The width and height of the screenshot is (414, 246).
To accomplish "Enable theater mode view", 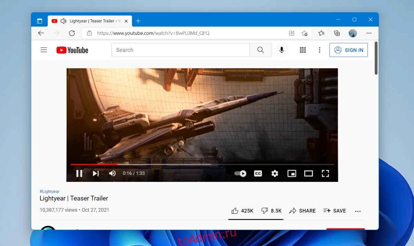I will pos(308,173).
